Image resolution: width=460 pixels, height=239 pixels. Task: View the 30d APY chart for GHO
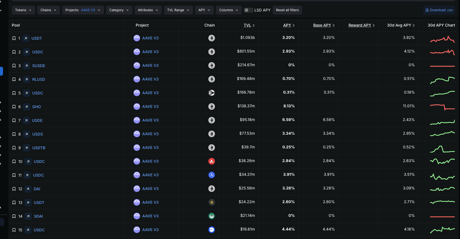click(x=442, y=107)
